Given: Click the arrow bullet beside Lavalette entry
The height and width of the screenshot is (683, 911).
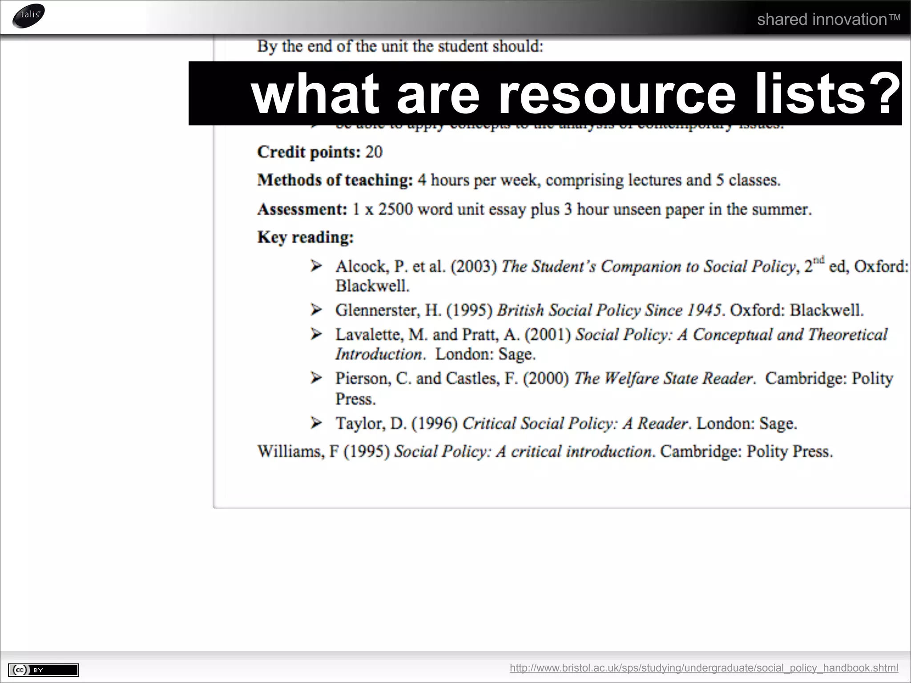Looking at the screenshot, I should point(316,334).
